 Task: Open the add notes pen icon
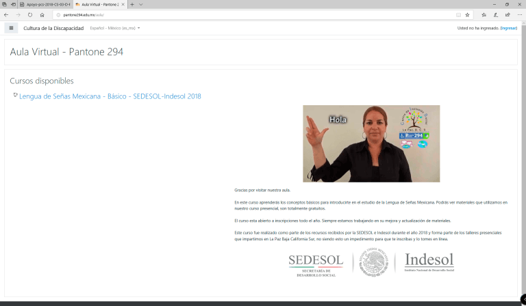pos(494,14)
